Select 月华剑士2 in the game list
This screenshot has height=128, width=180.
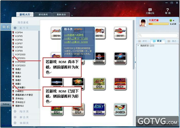coord(20,102)
